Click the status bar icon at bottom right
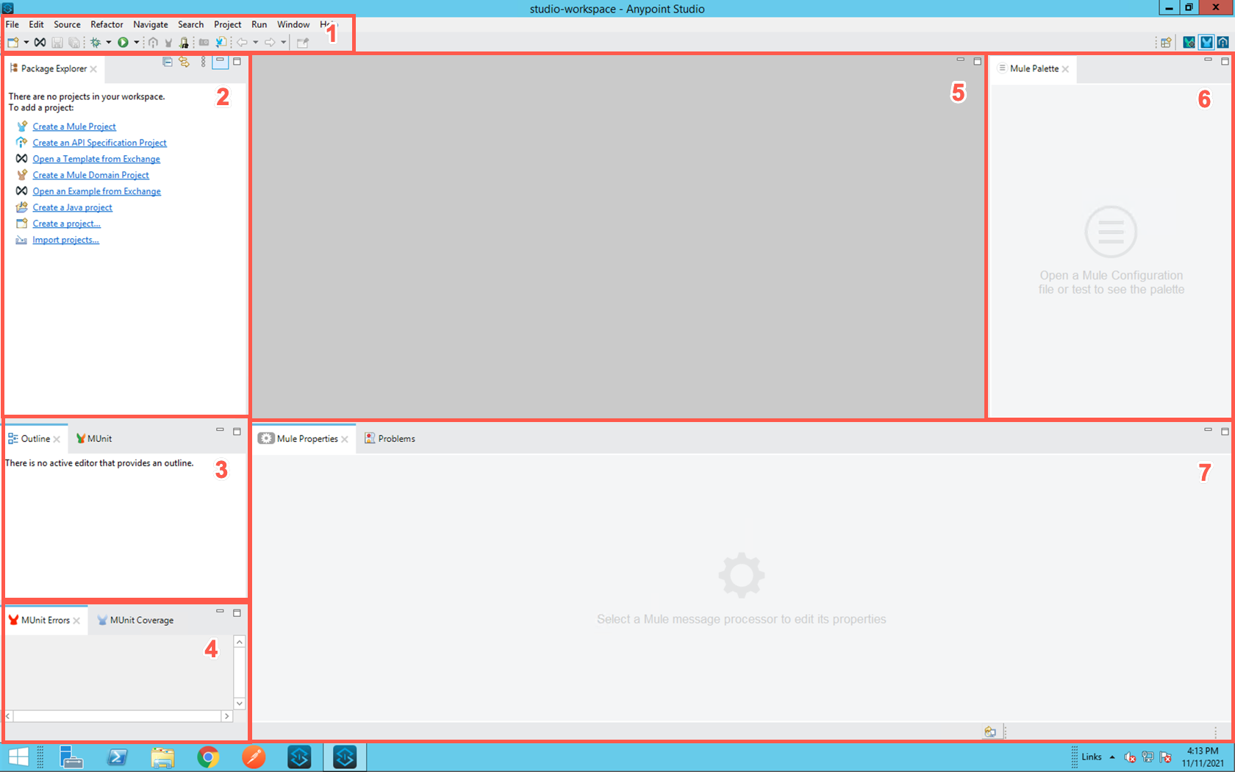 (x=990, y=732)
